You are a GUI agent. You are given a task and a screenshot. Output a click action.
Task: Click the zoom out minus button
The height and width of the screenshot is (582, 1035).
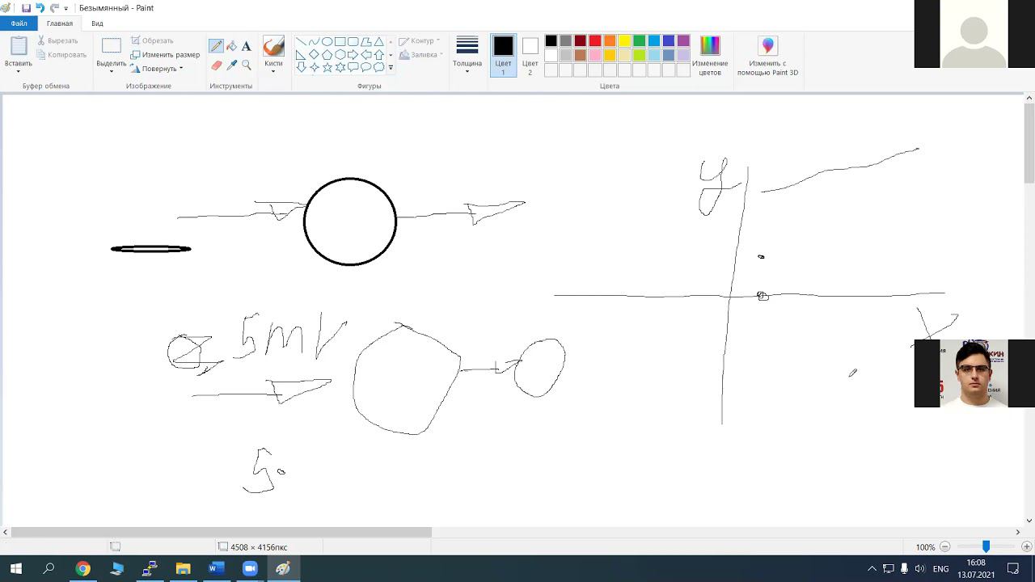944,547
